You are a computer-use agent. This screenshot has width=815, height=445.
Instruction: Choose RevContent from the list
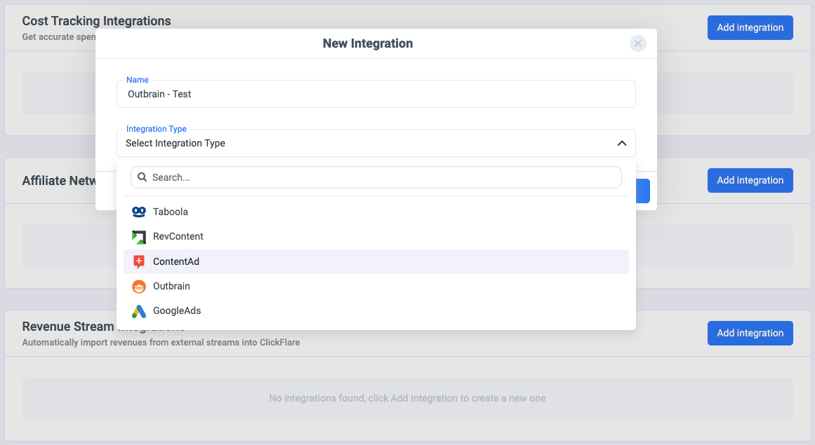[x=376, y=236]
